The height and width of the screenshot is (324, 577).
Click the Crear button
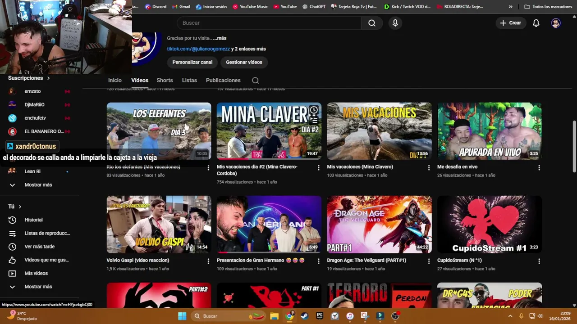(x=510, y=23)
